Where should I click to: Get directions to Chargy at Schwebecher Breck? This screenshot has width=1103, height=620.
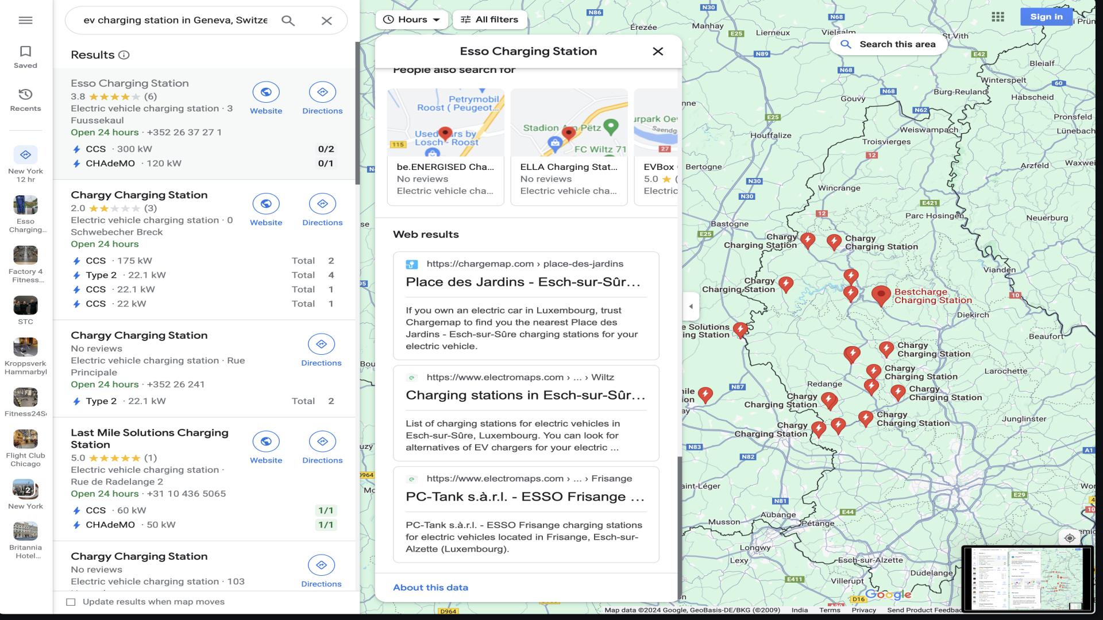point(322,210)
